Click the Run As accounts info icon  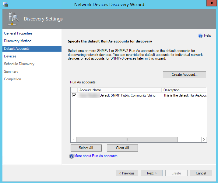pyautogui.click(x=72, y=156)
